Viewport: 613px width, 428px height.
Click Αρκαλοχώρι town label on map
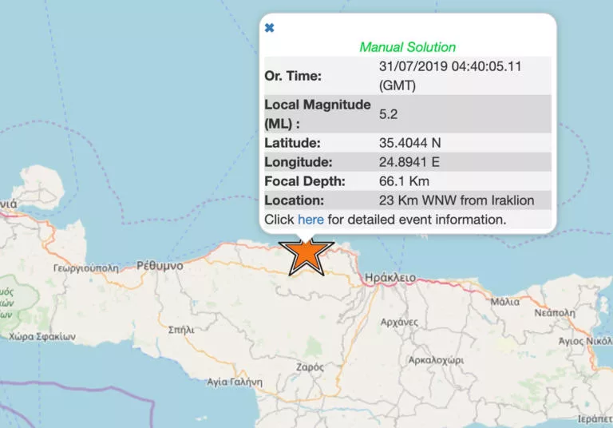pyautogui.click(x=436, y=360)
